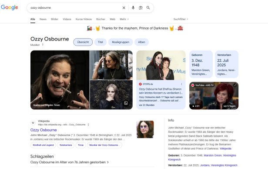268x169 pixels.
Task: Open more options on STERN.de card
Action: click(181, 84)
